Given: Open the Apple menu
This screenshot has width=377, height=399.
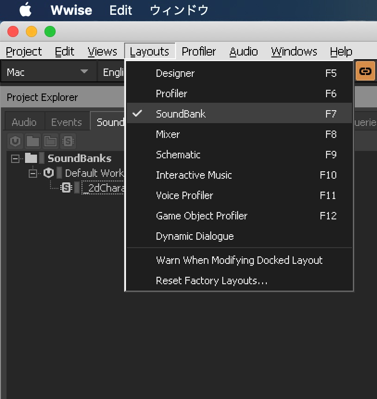Looking at the screenshot, I should point(25,10).
